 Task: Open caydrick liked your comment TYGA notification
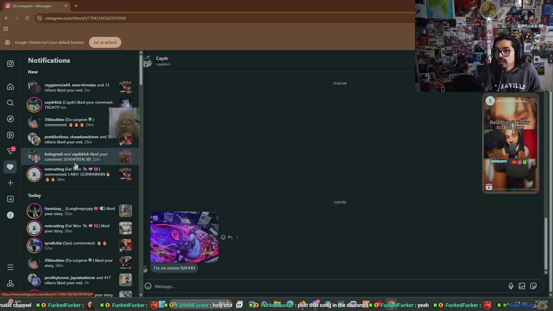(x=80, y=105)
